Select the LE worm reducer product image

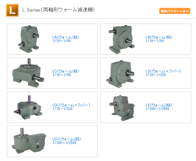click(122, 108)
